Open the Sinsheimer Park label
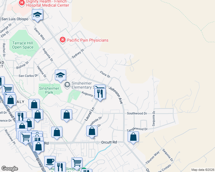 coord(49,90)
